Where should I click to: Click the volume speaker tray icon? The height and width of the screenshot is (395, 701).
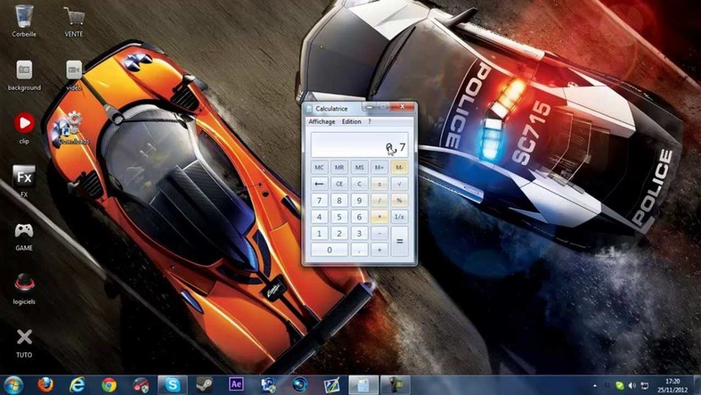click(x=632, y=386)
